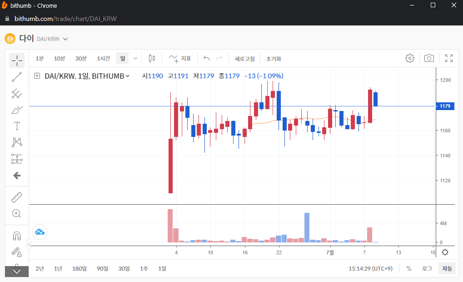Open the time axis settings gear
463x282 pixels.
pyautogui.click(x=445, y=252)
